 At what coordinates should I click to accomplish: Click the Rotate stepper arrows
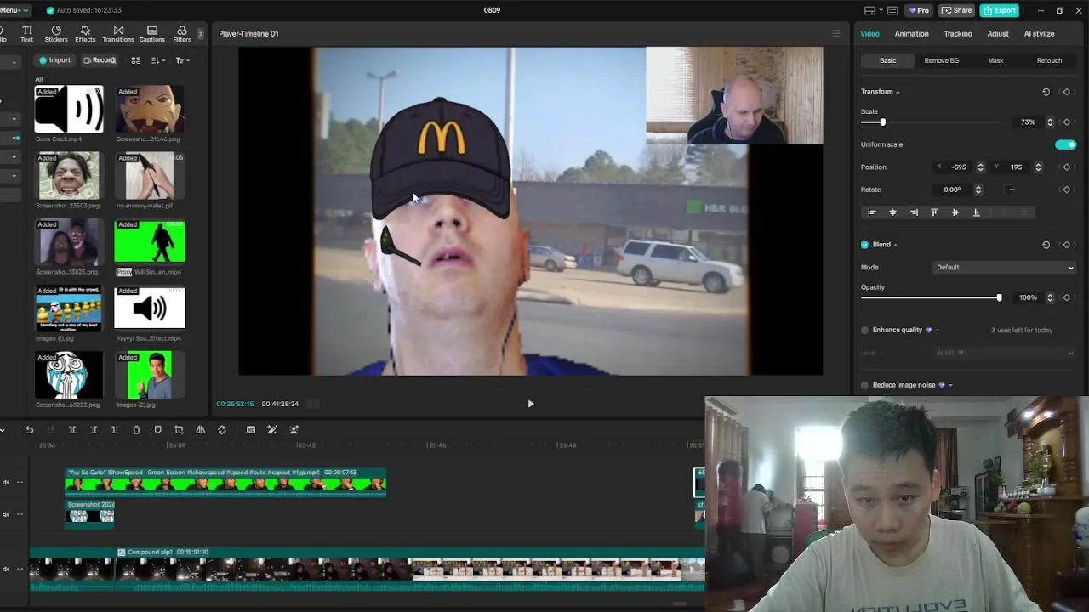tap(978, 190)
